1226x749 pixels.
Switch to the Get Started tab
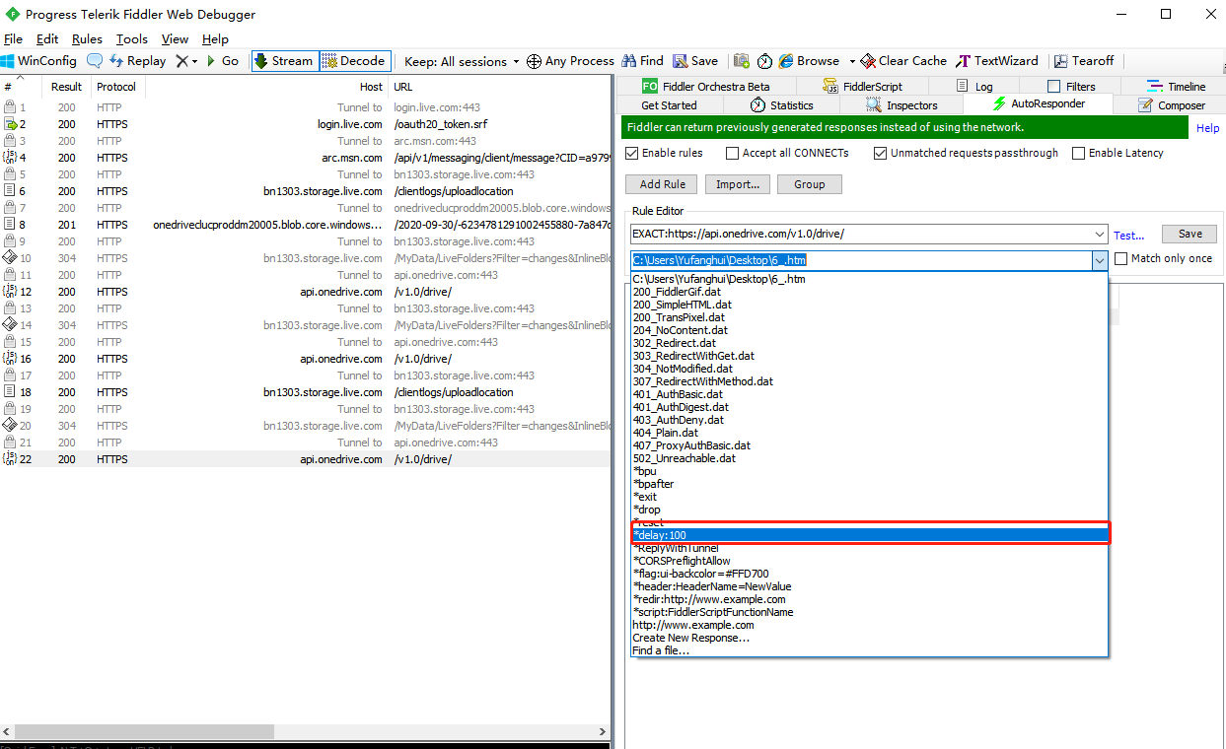tap(669, 105)
